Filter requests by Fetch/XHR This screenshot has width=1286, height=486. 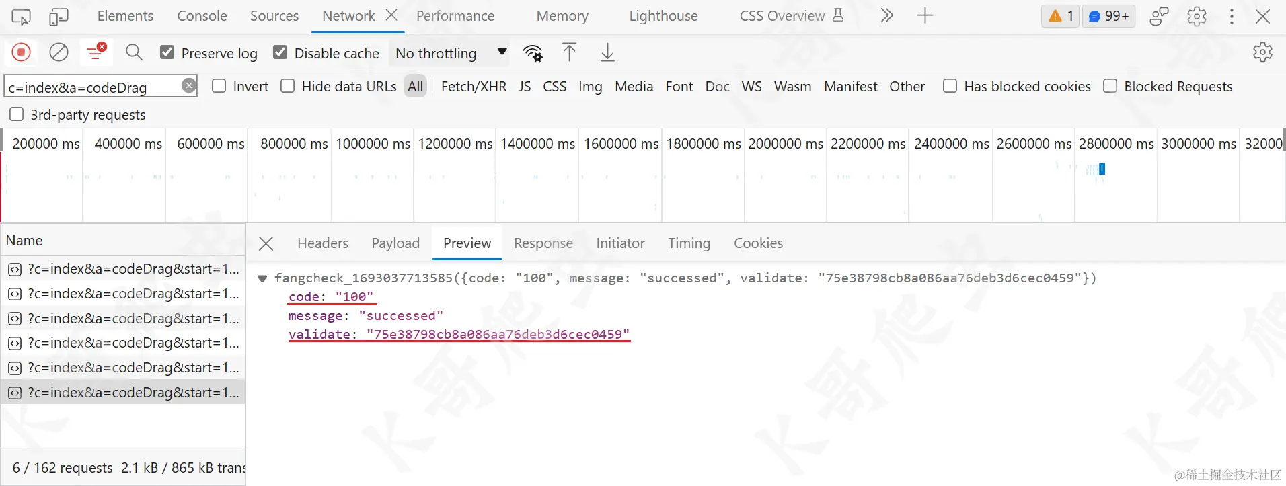click(x=474, y=86)
